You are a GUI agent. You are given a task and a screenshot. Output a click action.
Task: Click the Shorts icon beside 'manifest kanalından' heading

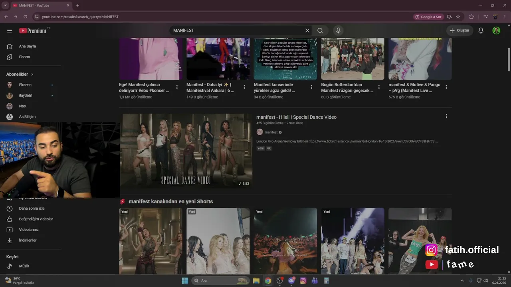pyautogui.click(x=123, y=202)
